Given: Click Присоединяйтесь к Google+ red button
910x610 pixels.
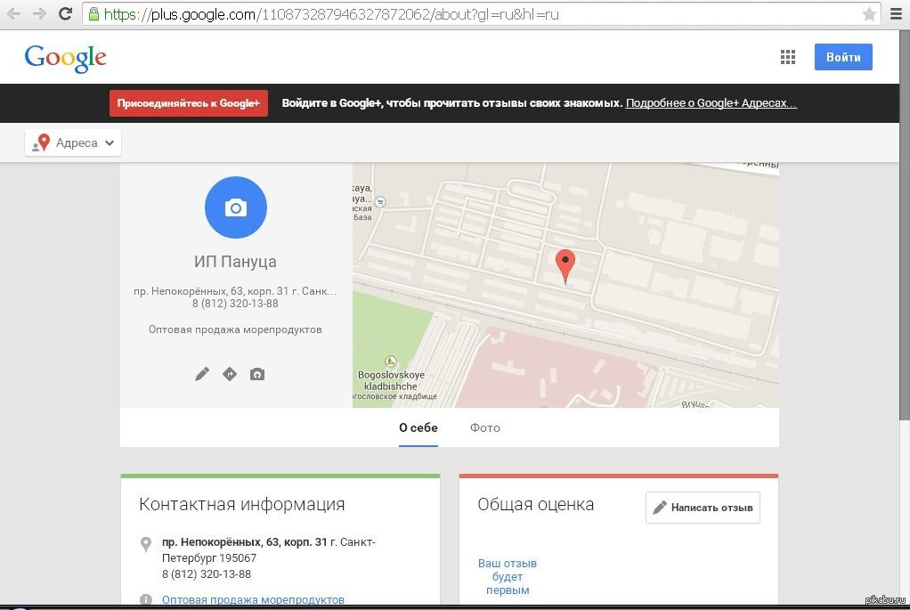Looking at the screenshot, I should pos(189,103).
